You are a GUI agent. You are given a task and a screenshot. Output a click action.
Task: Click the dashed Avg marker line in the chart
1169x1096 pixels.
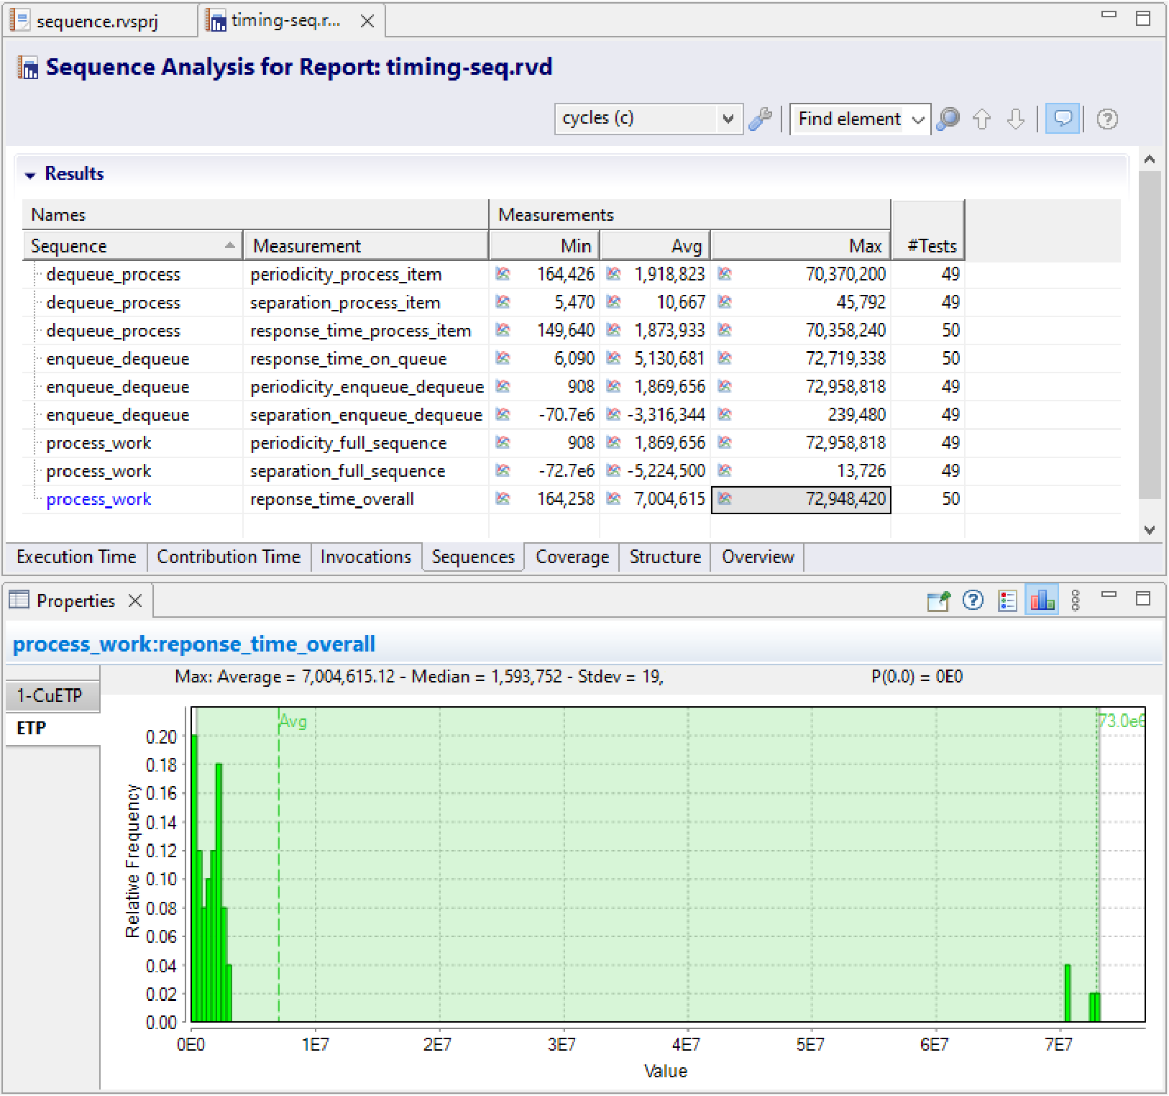tap(279, 863)
